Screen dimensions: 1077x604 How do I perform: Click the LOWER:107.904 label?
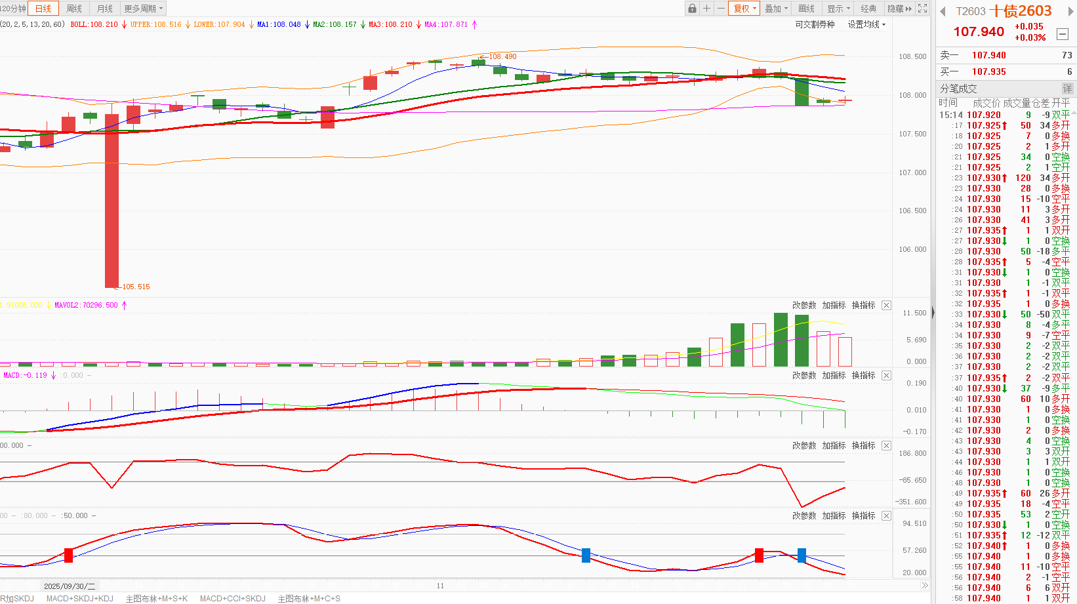pyautogui.click(x=219, y=24)
